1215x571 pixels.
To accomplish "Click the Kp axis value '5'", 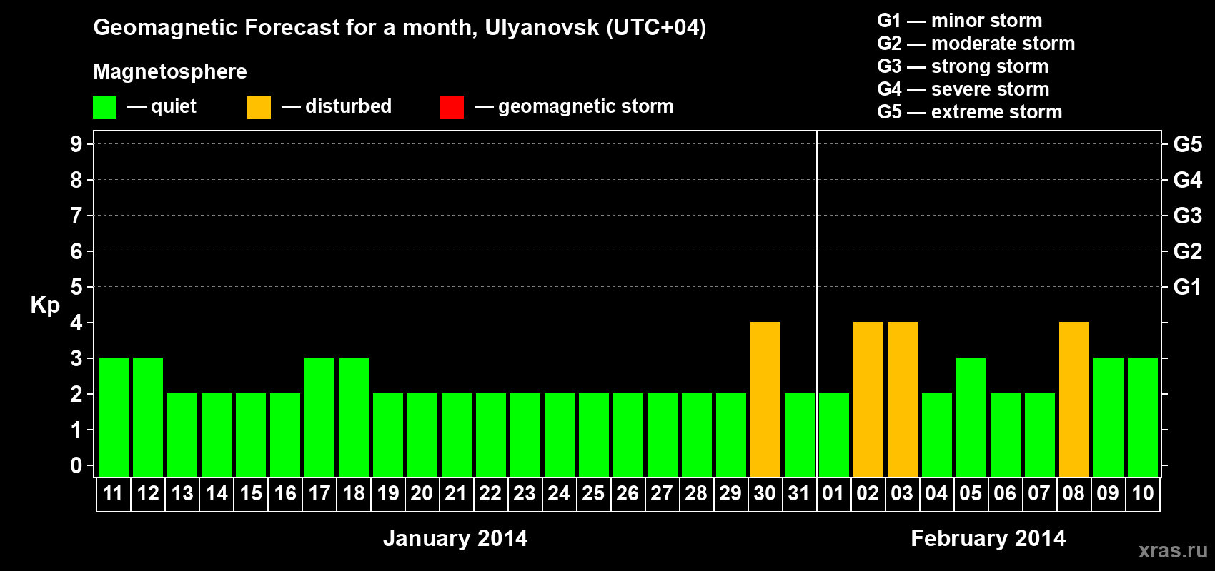I will 76,287.
